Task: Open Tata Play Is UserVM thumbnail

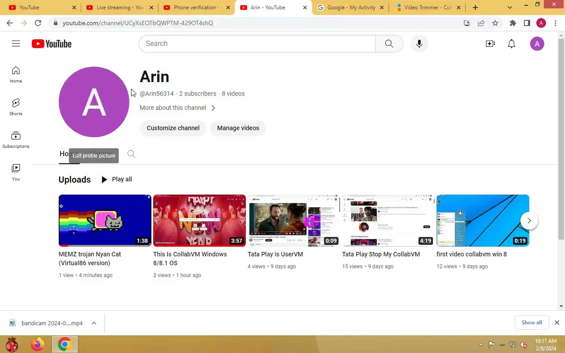Action: pyautogui.click(x=294, y=220)
